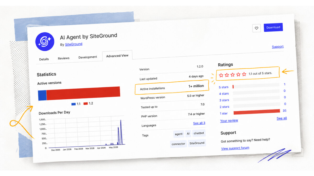Image resolution: width=314 pixels, height=176 pixels.
Task: Open the Your review link
Action: coord(229,120)
